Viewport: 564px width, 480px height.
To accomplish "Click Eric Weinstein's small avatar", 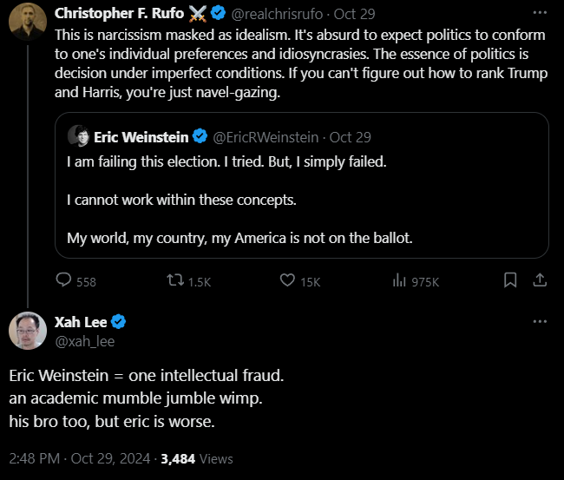I will 79,136.
